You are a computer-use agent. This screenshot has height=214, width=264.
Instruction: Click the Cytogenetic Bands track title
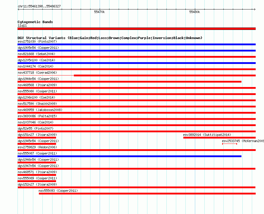[x=35, y=22]
